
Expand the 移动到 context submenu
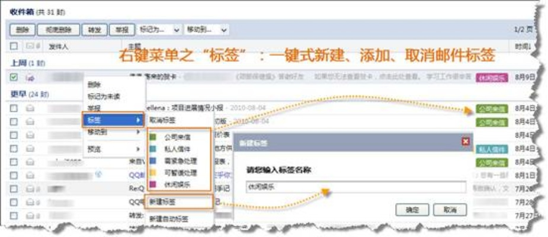pyautogui.click(x=113, y=132)
